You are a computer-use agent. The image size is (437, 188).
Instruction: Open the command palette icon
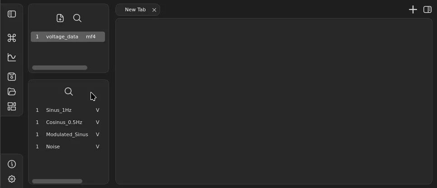(12, 38)
